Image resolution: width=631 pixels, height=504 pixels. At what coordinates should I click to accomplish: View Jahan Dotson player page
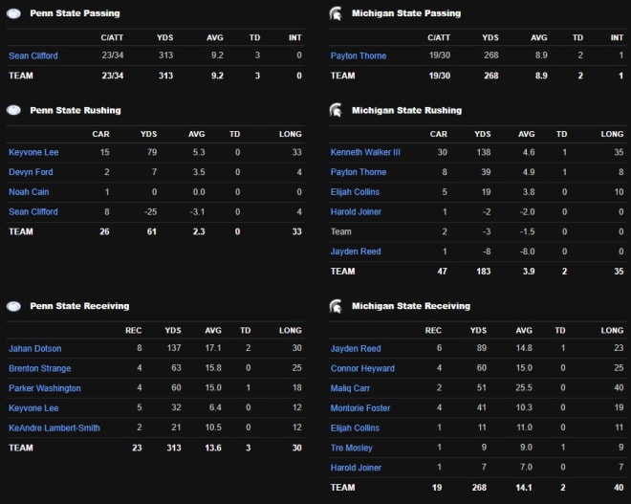(35, 348)
